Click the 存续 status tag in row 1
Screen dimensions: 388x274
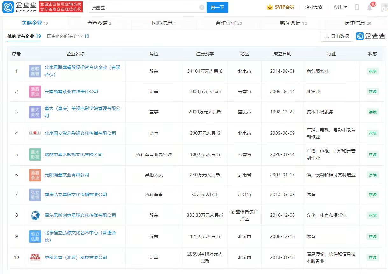[x=372, y=71]
